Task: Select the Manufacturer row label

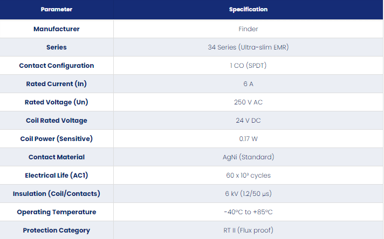Action: 57,29
